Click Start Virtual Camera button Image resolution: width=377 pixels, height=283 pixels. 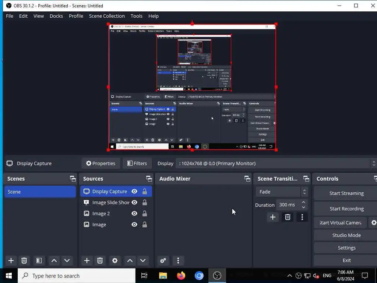click(341, 223)
